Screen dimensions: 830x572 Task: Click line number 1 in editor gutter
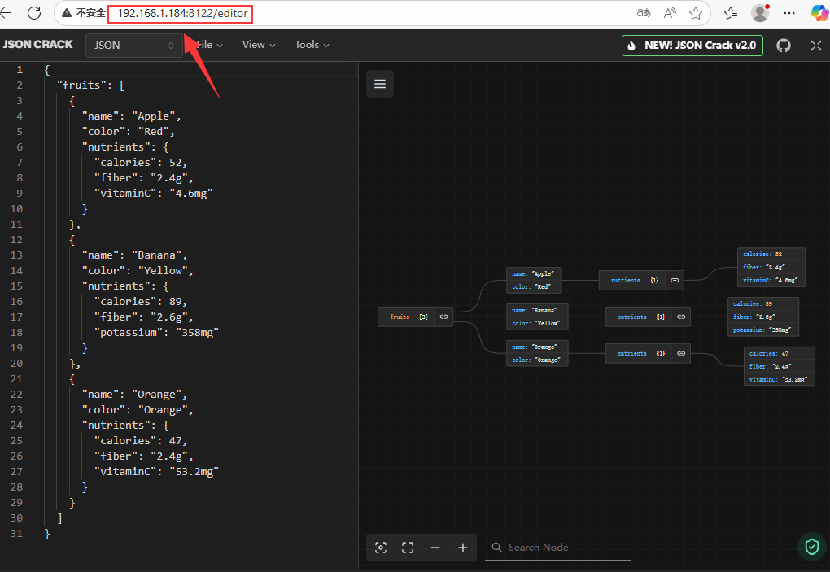tap(20, 70)
